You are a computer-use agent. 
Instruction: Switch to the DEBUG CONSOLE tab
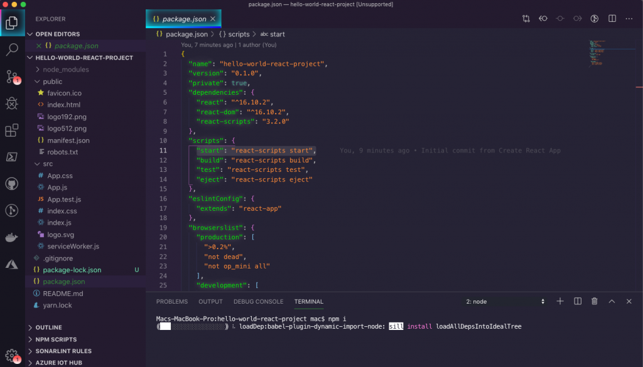tap(258, 301)
